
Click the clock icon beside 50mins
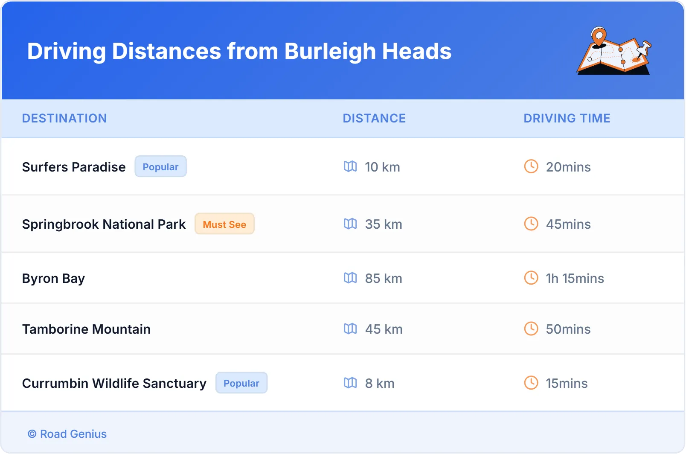click(531, 329)
